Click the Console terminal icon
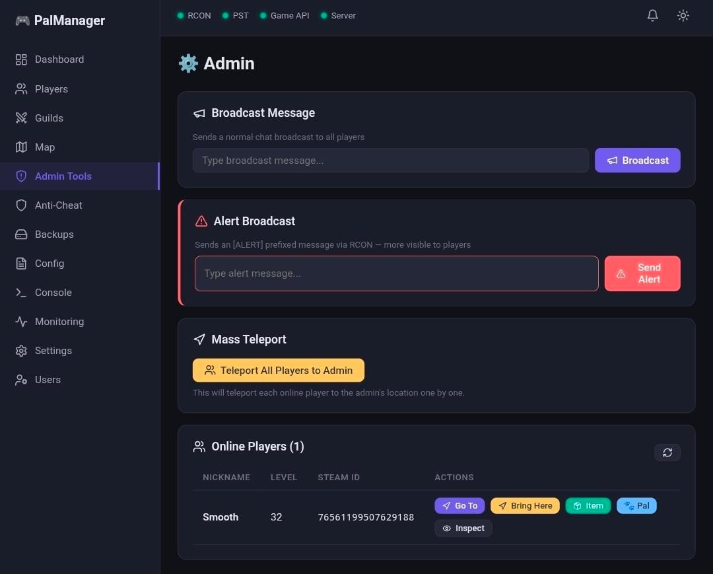The width and height of the screenshot is (713, 574). 21,293
